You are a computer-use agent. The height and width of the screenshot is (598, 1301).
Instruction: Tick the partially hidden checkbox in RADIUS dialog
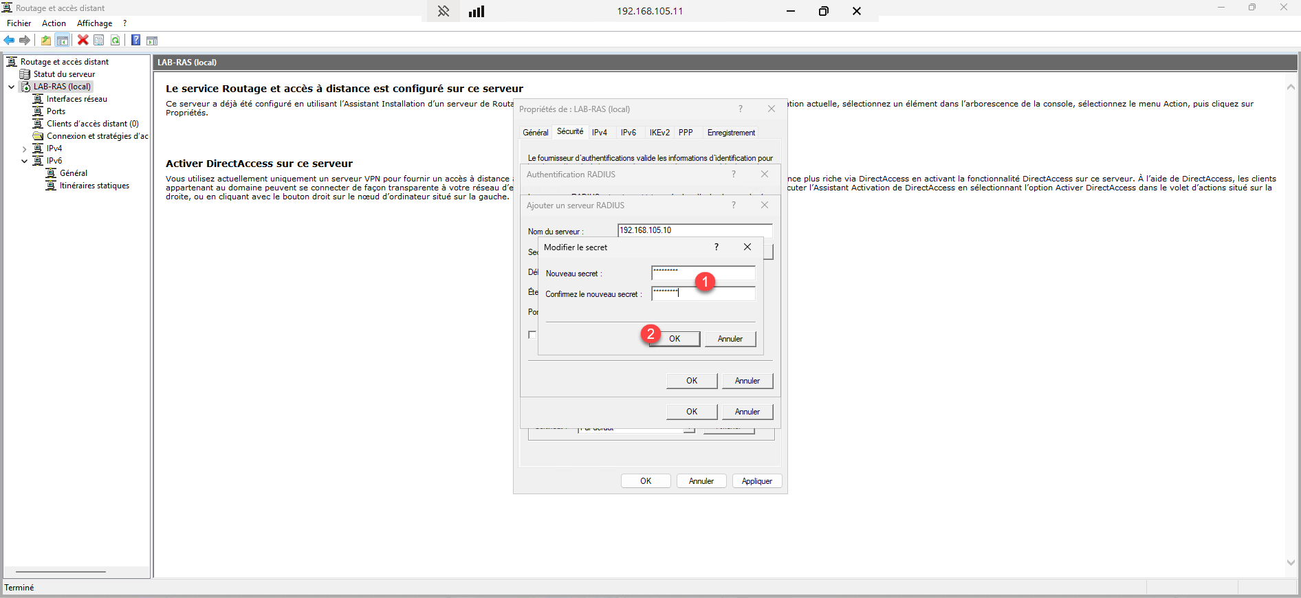532,335
